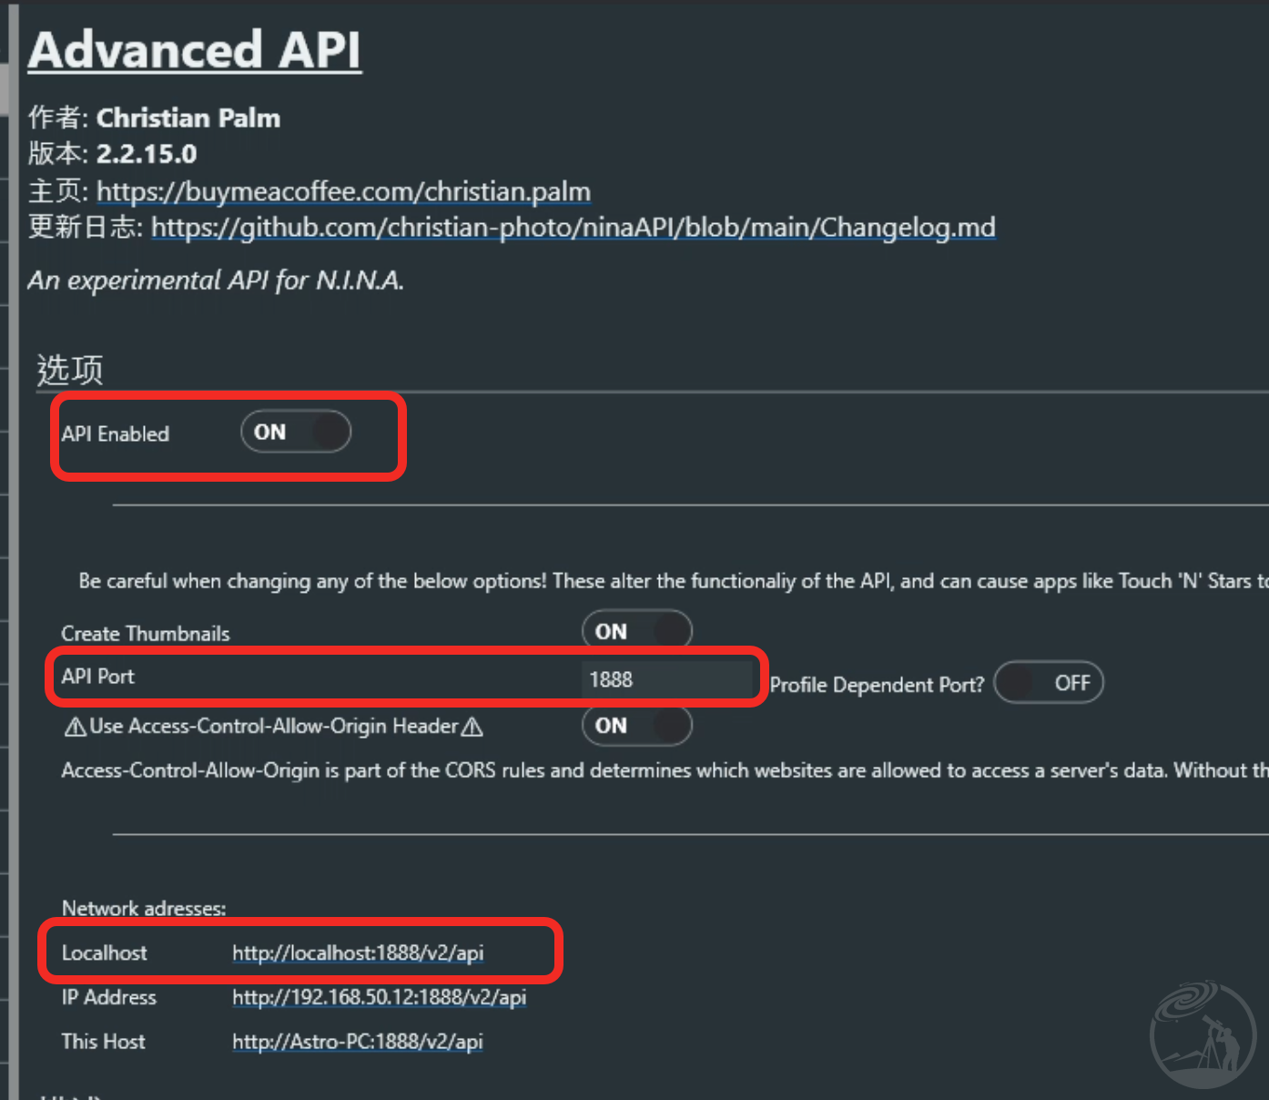This screenshot has width=1269, height=1100.
Task: Click the N.I.N.A. telescope logo watermark
Action: [1203, 1034]
